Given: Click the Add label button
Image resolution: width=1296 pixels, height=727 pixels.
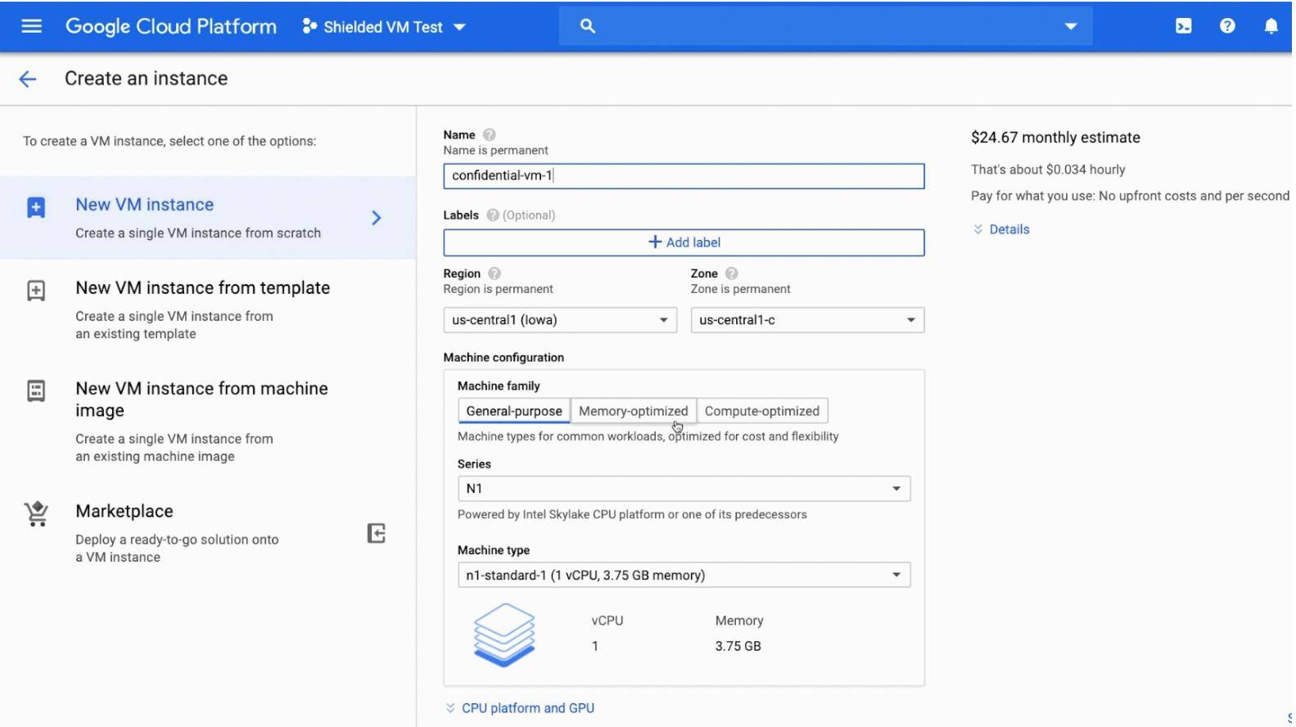Looking at the screenshot, I should point(684,242).
